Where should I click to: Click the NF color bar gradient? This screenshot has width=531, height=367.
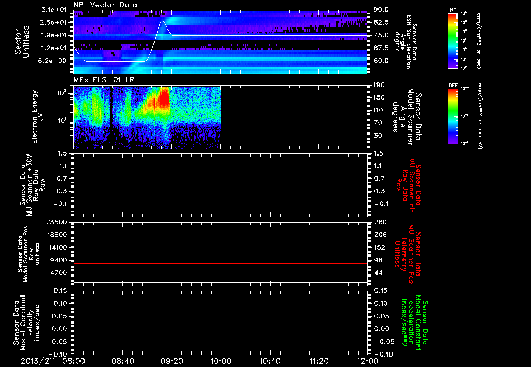(453, 41)
